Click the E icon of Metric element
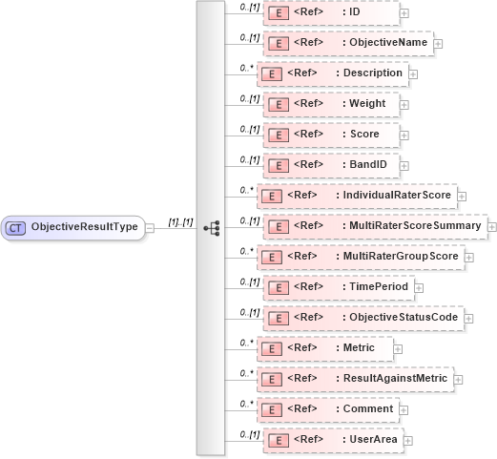The image size is (497, 459). click(x=272, y=349)
